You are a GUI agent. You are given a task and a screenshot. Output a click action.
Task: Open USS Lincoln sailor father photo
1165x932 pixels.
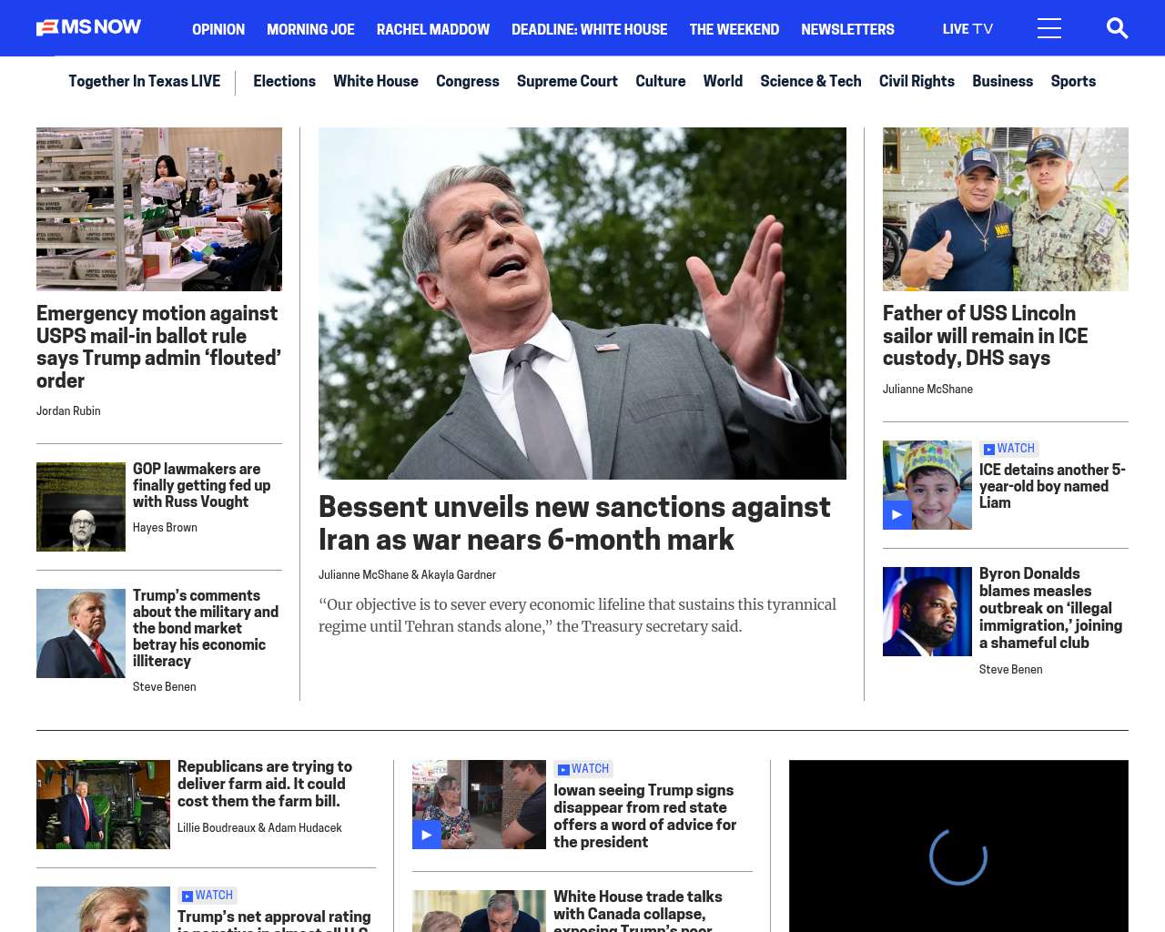1006,209
